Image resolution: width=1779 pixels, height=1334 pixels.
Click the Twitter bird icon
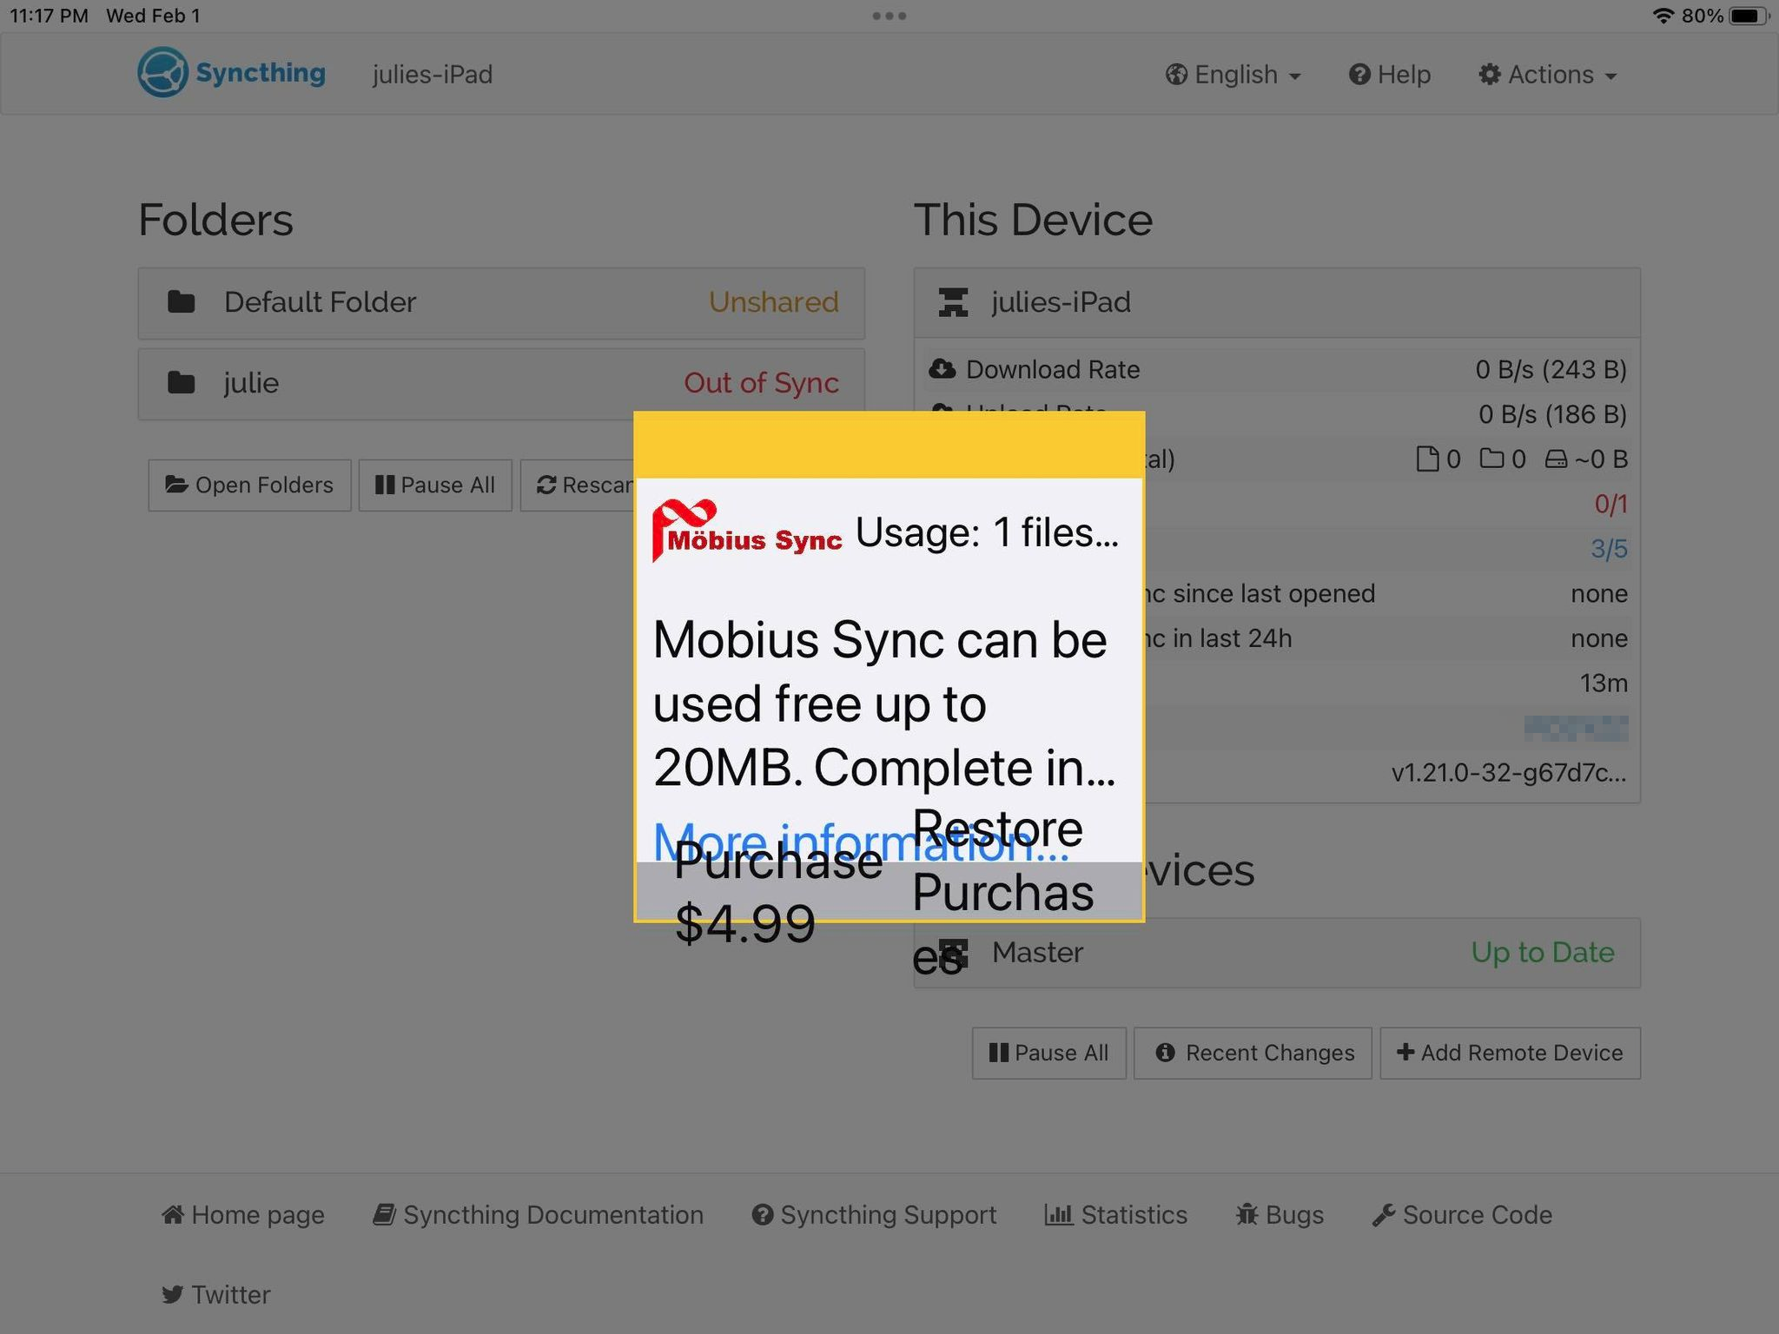pyautogui.click(x=171, y=1294)
